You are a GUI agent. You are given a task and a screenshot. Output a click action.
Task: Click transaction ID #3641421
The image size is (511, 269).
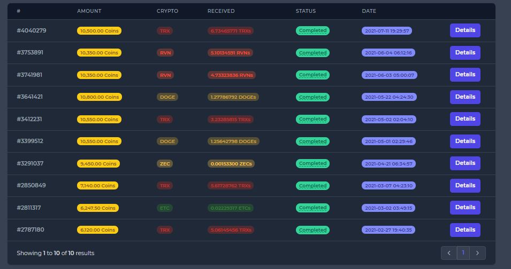29,97
